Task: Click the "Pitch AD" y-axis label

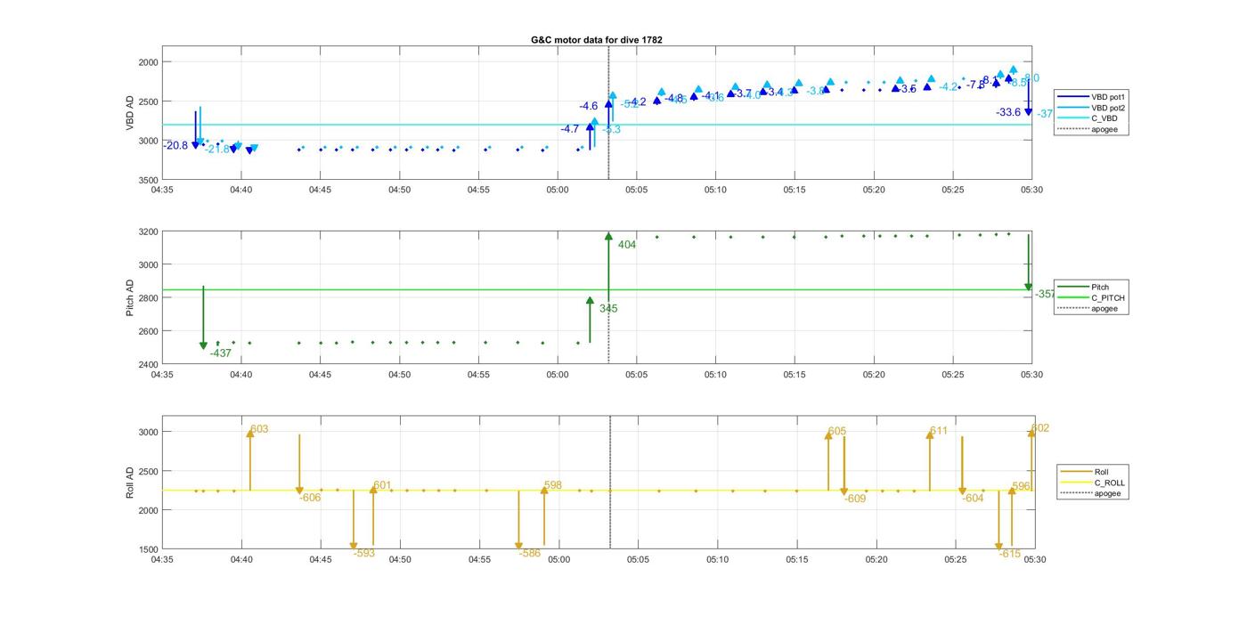Action: click(x=130, y=298)
